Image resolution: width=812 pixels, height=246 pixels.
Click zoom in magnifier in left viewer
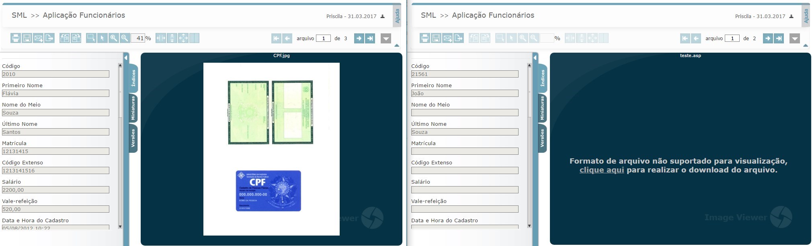coord(114,38)
